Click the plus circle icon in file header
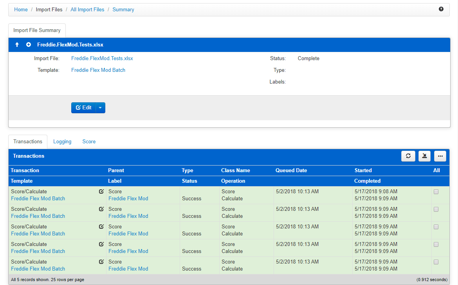The image size is (458, 285). tap(28, 45)
